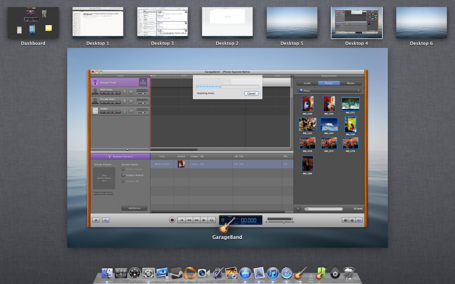
Task: Toggle the Media Browser button
Action: coord(359,220)
